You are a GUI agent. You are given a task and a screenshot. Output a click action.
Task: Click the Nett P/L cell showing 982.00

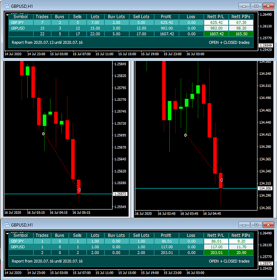(x=216, y=28)
